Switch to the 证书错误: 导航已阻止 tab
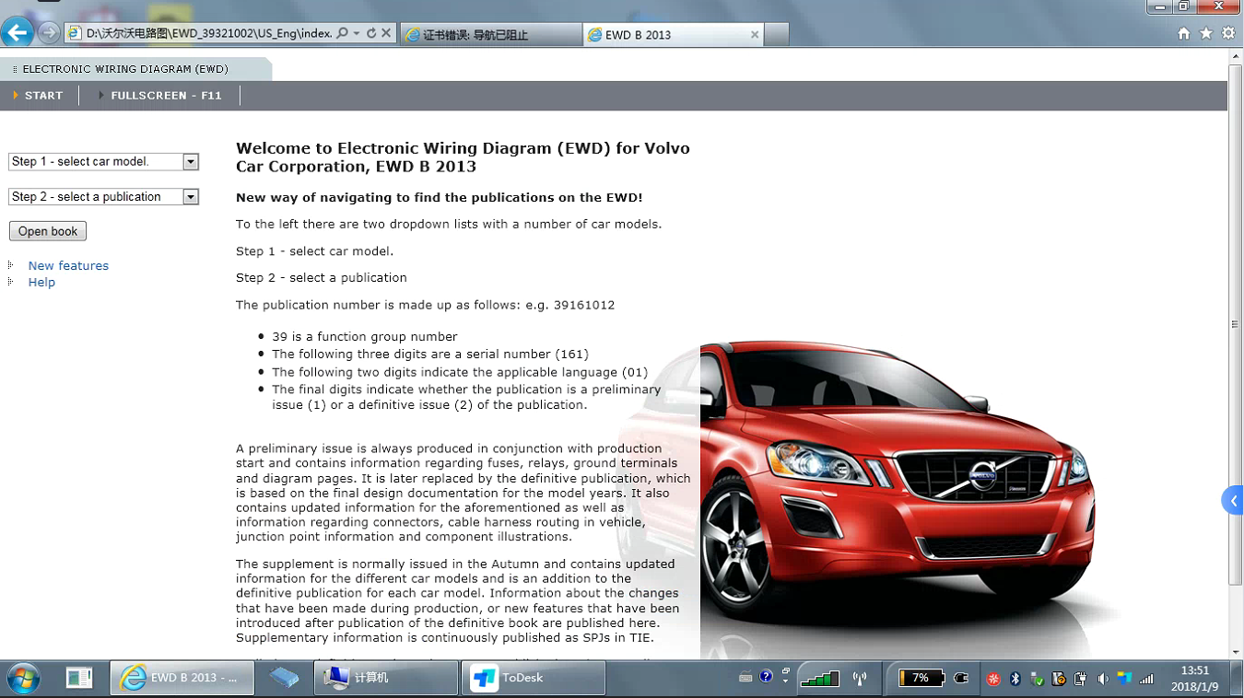The image size is (1244, 698). tap(491, 34)
